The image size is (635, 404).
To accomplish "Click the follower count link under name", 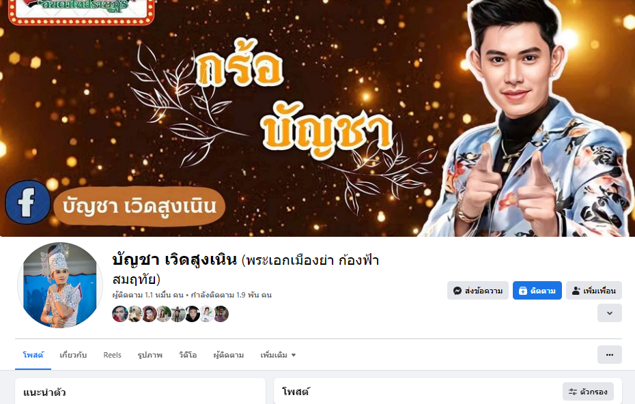I will point(147,295).
